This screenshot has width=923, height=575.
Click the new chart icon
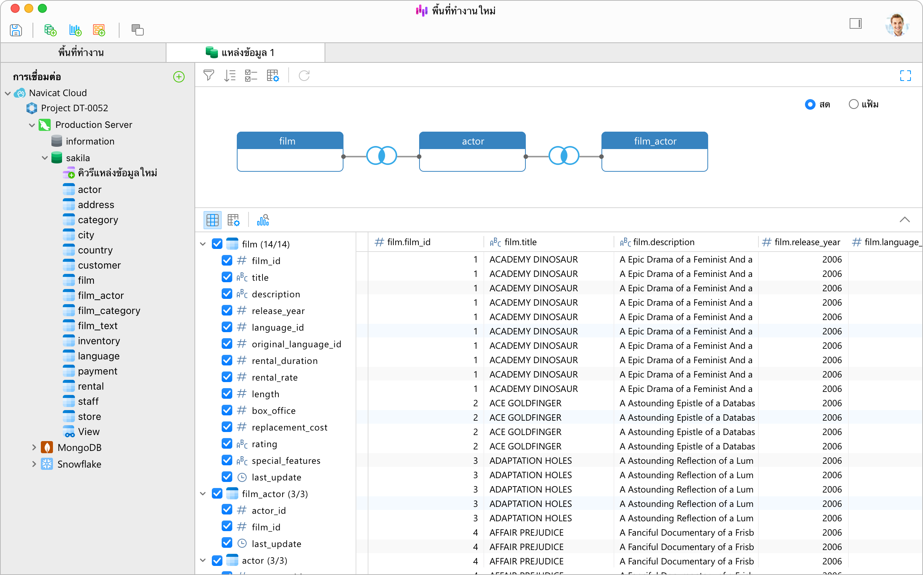(75, 30)
